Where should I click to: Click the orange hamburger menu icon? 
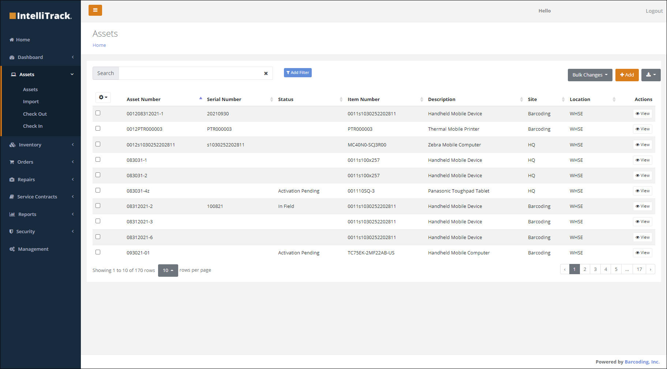pos(95,10)
